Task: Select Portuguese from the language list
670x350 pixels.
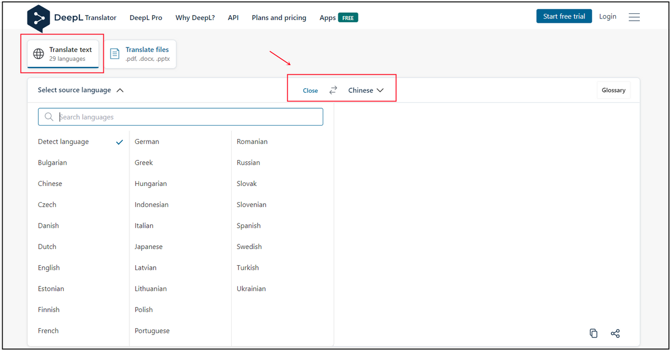Action: point(152,330)
